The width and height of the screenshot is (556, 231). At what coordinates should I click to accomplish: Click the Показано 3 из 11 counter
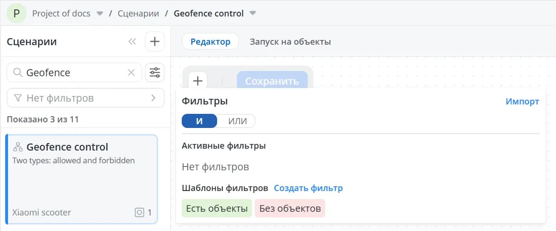click(42, 119)
